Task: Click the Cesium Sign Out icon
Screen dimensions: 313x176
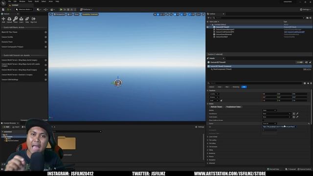Action: [x=34, y=20]
